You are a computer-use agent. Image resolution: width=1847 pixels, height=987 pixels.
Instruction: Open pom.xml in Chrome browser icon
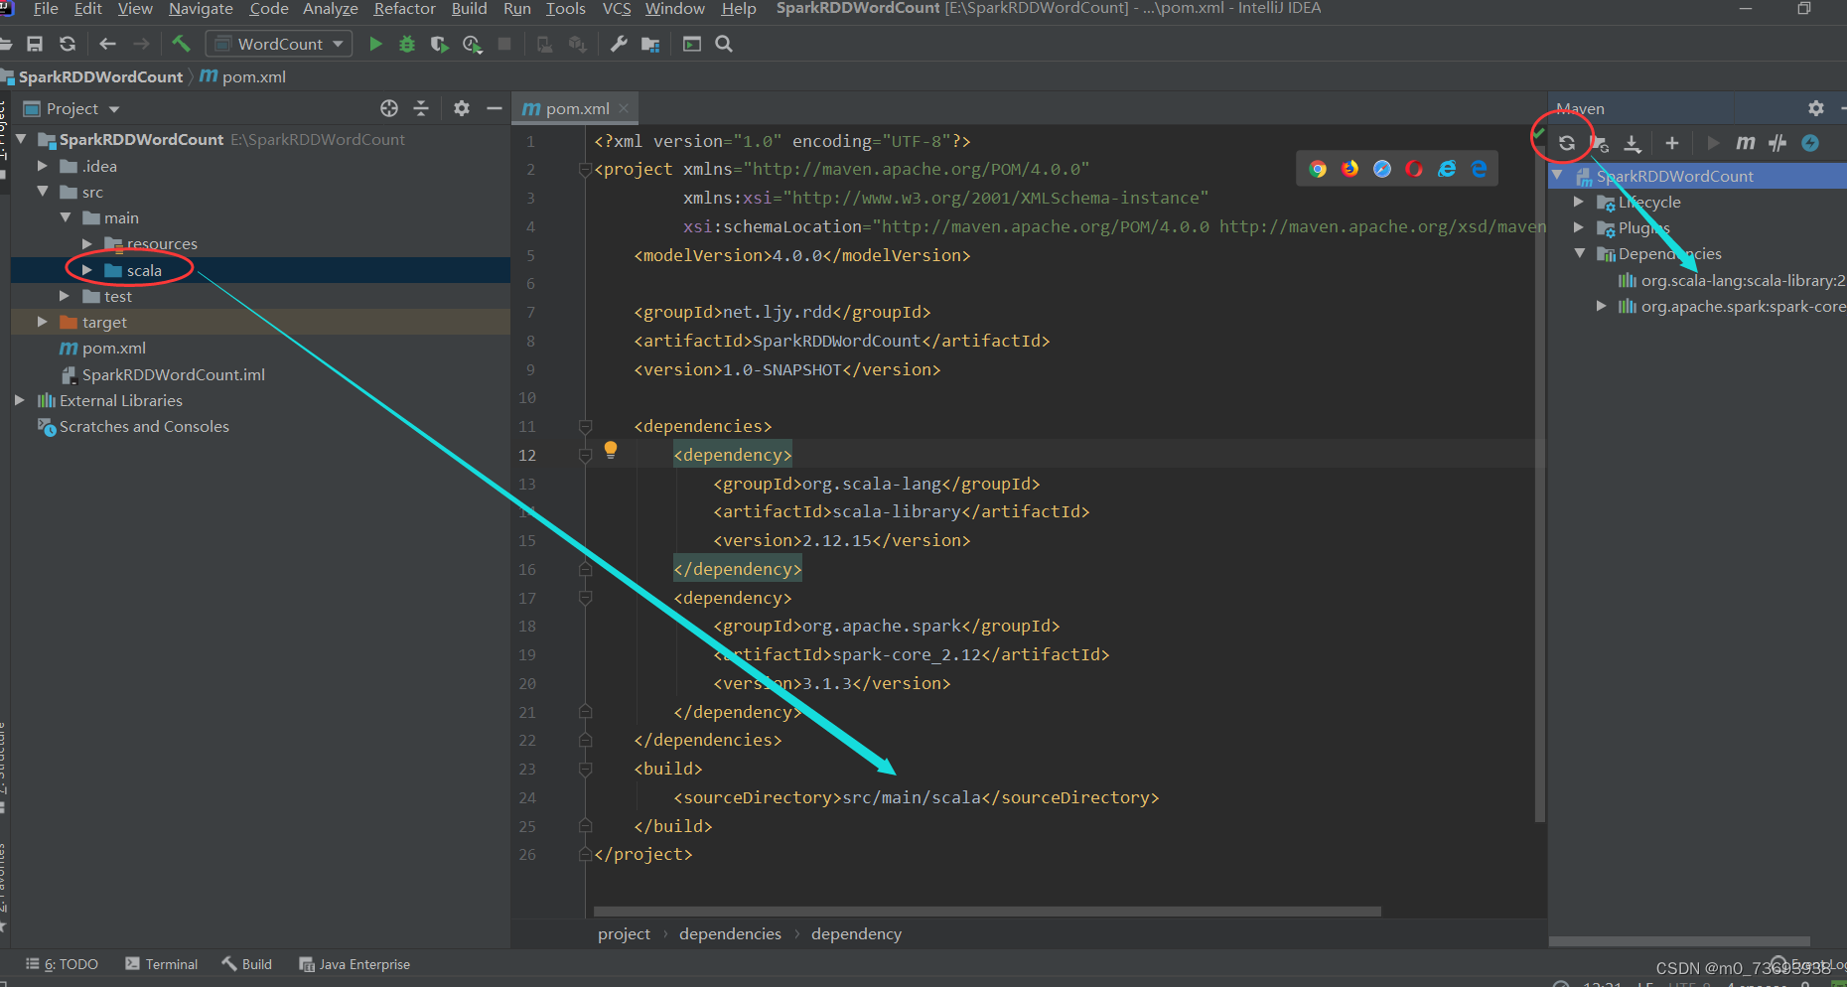pos(1318,169)
